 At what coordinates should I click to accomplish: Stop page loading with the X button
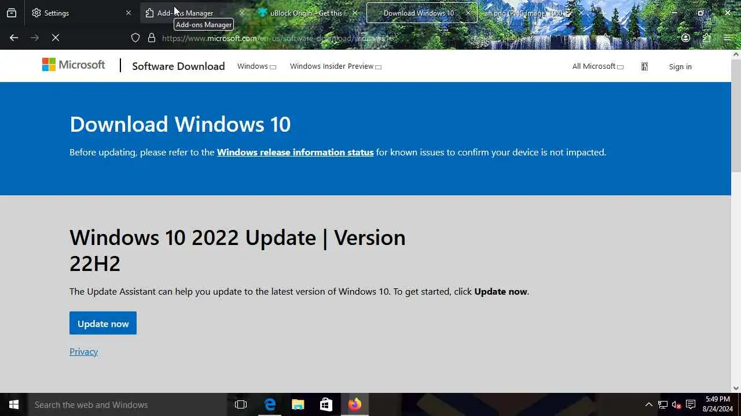click(x=56, y=38)
